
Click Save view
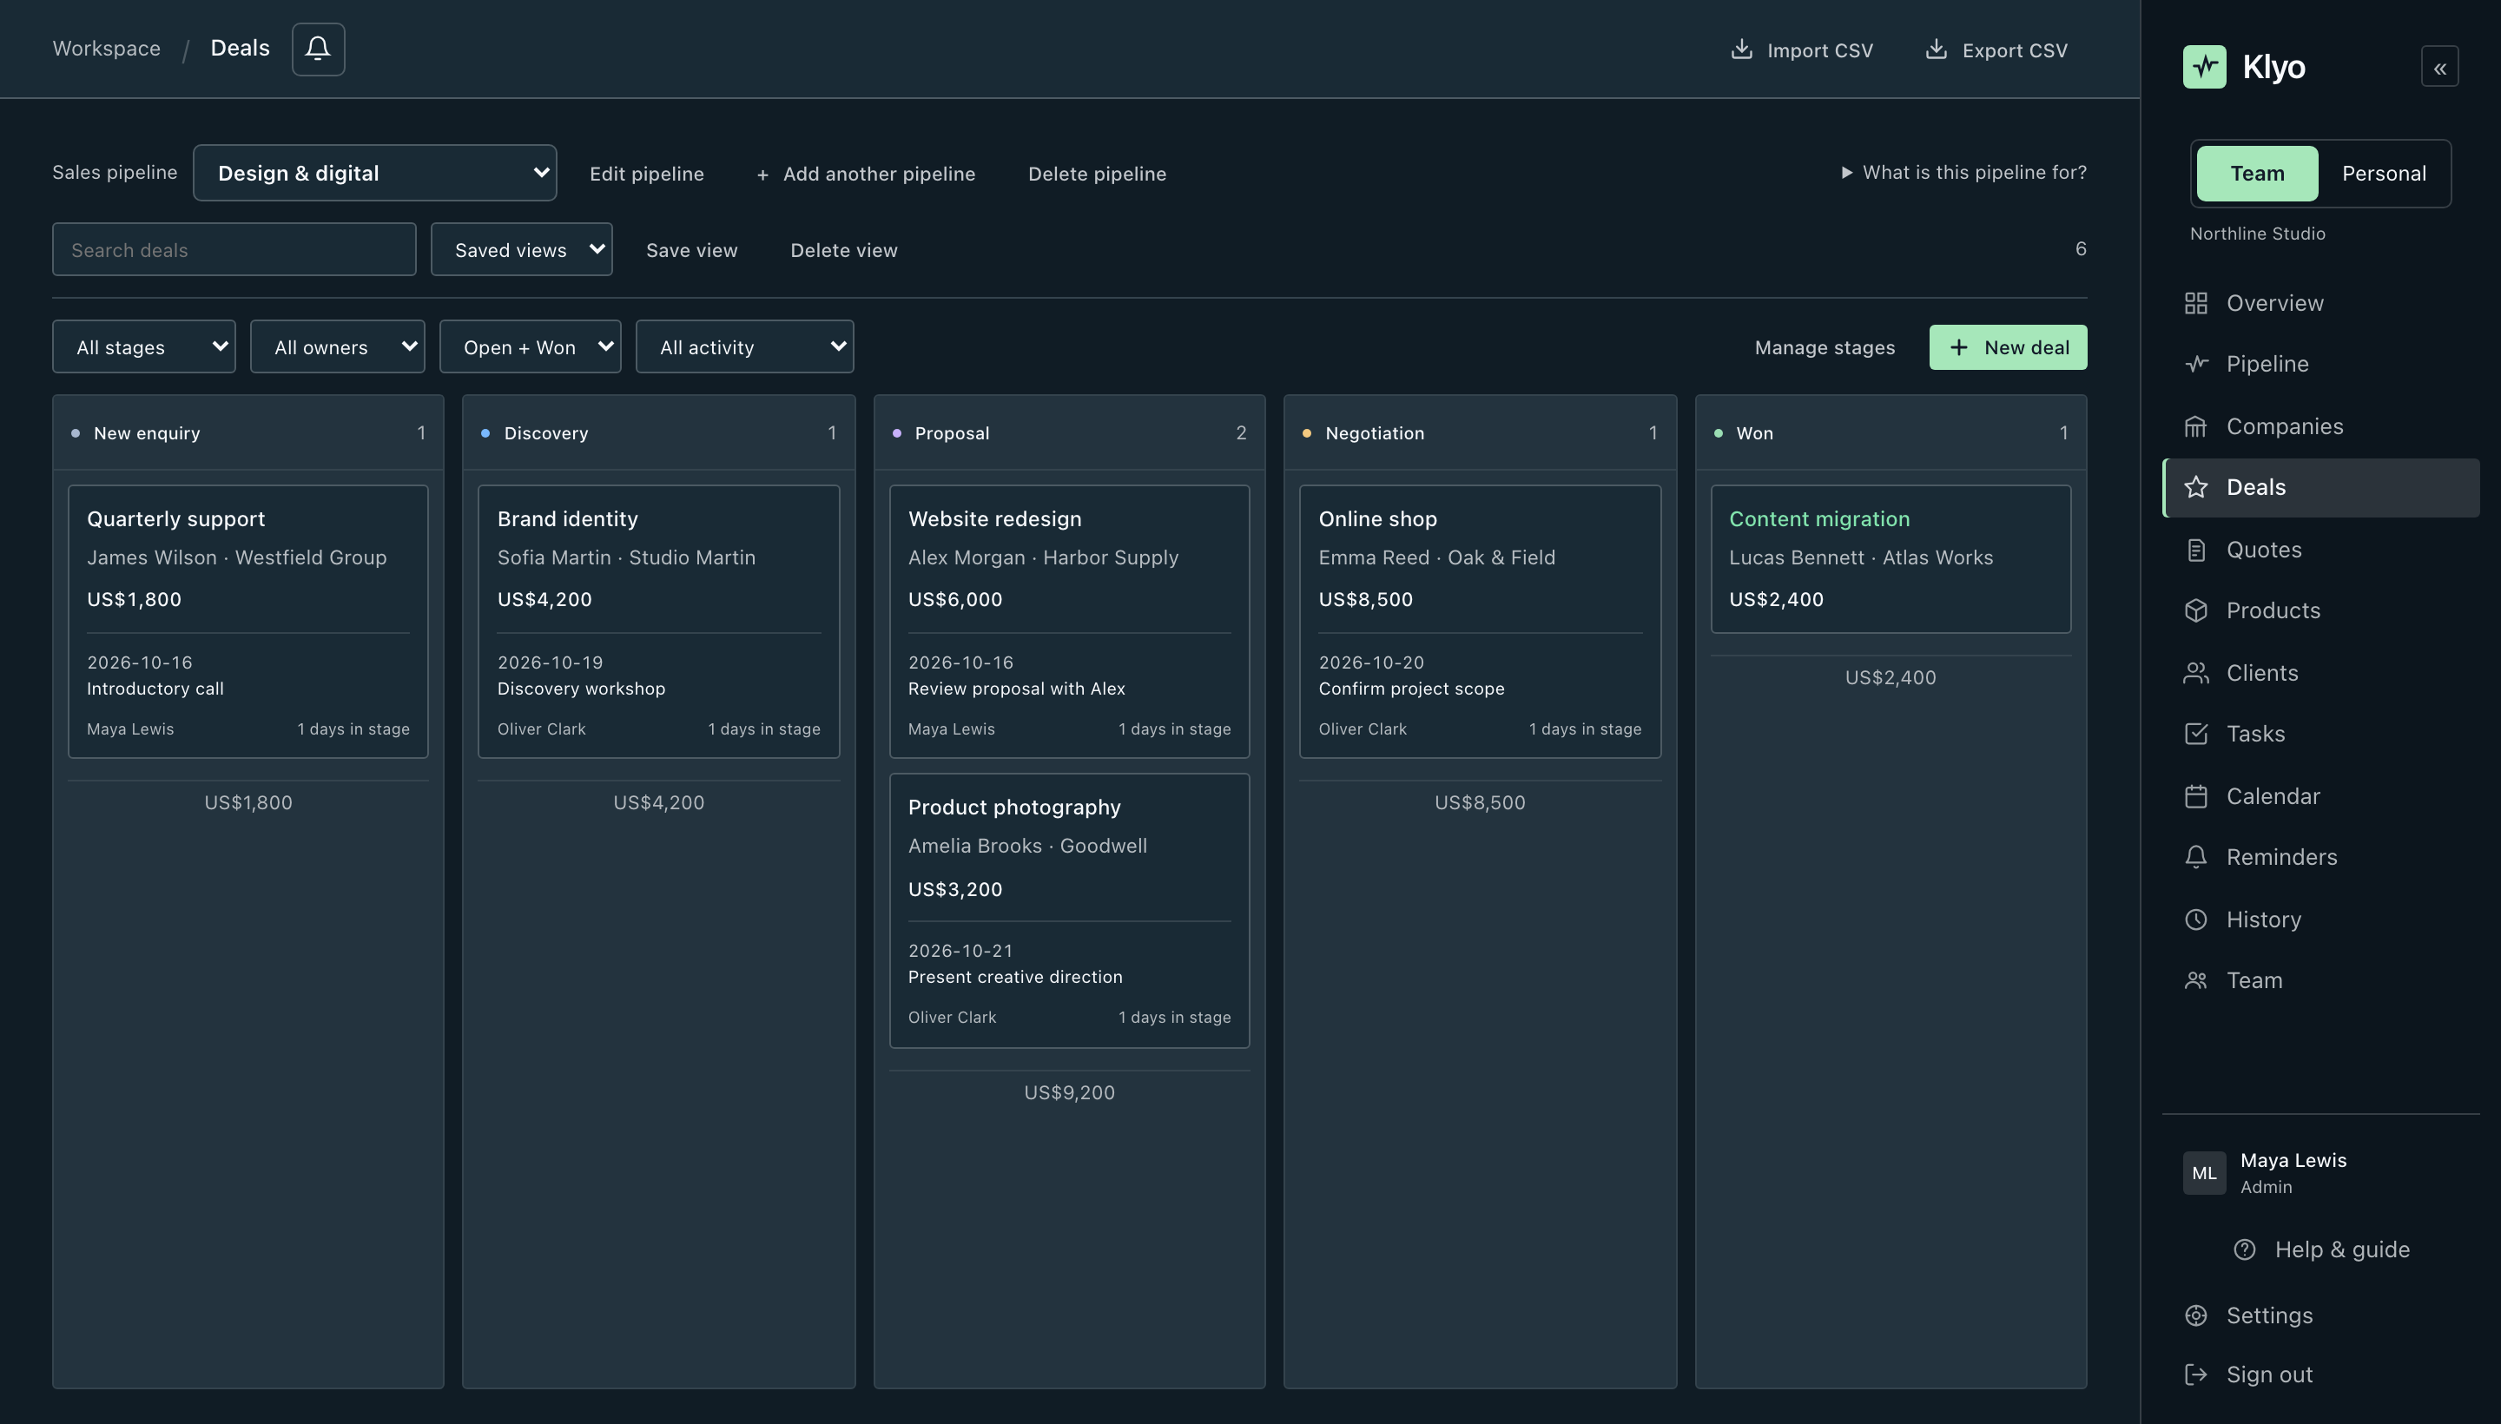[691, 249]
